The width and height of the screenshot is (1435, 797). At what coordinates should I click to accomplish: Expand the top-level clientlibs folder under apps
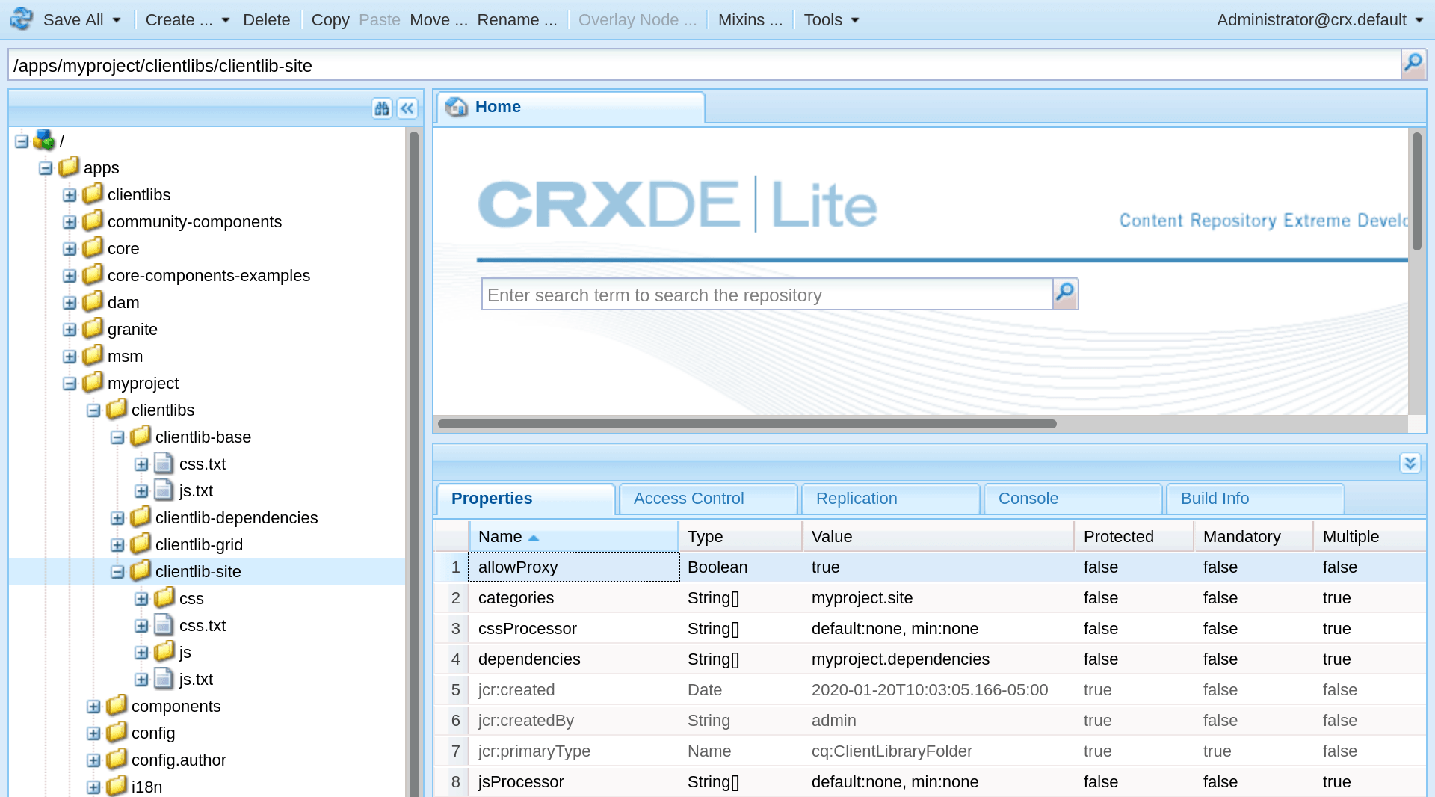(x=70, y=195)
